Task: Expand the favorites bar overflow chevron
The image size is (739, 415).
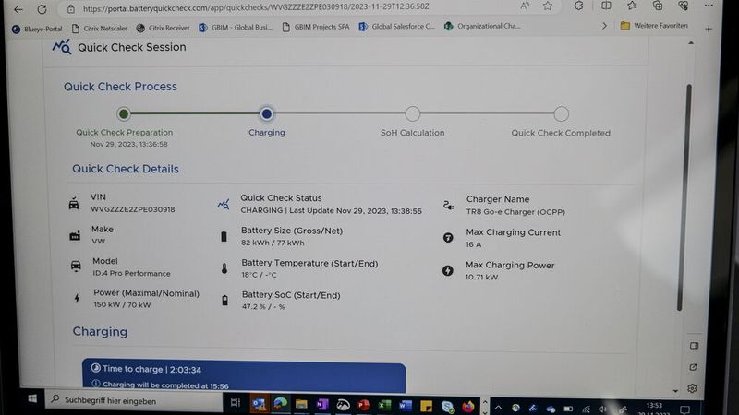Action: (604, 26)
